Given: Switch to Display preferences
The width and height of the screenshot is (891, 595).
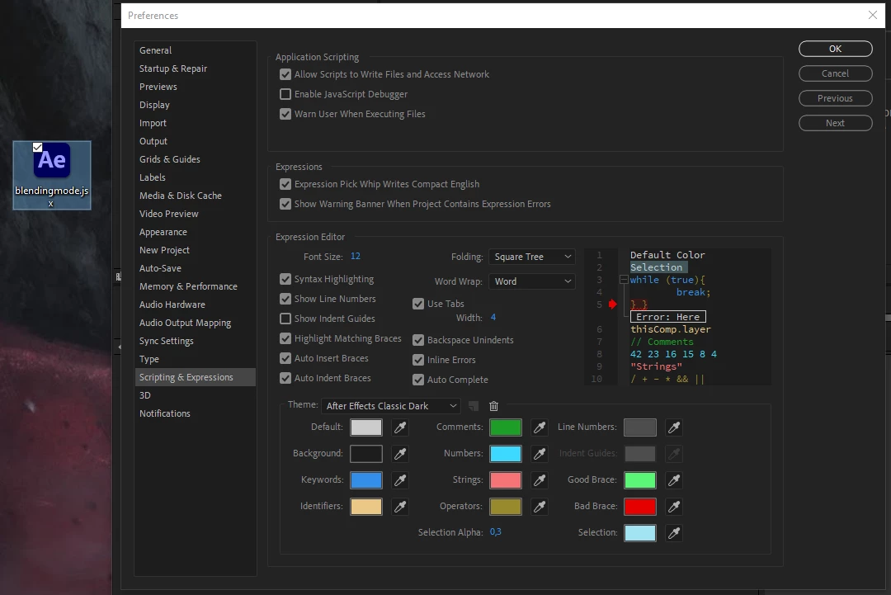Looking at the screenshot, I should [154, 105].
